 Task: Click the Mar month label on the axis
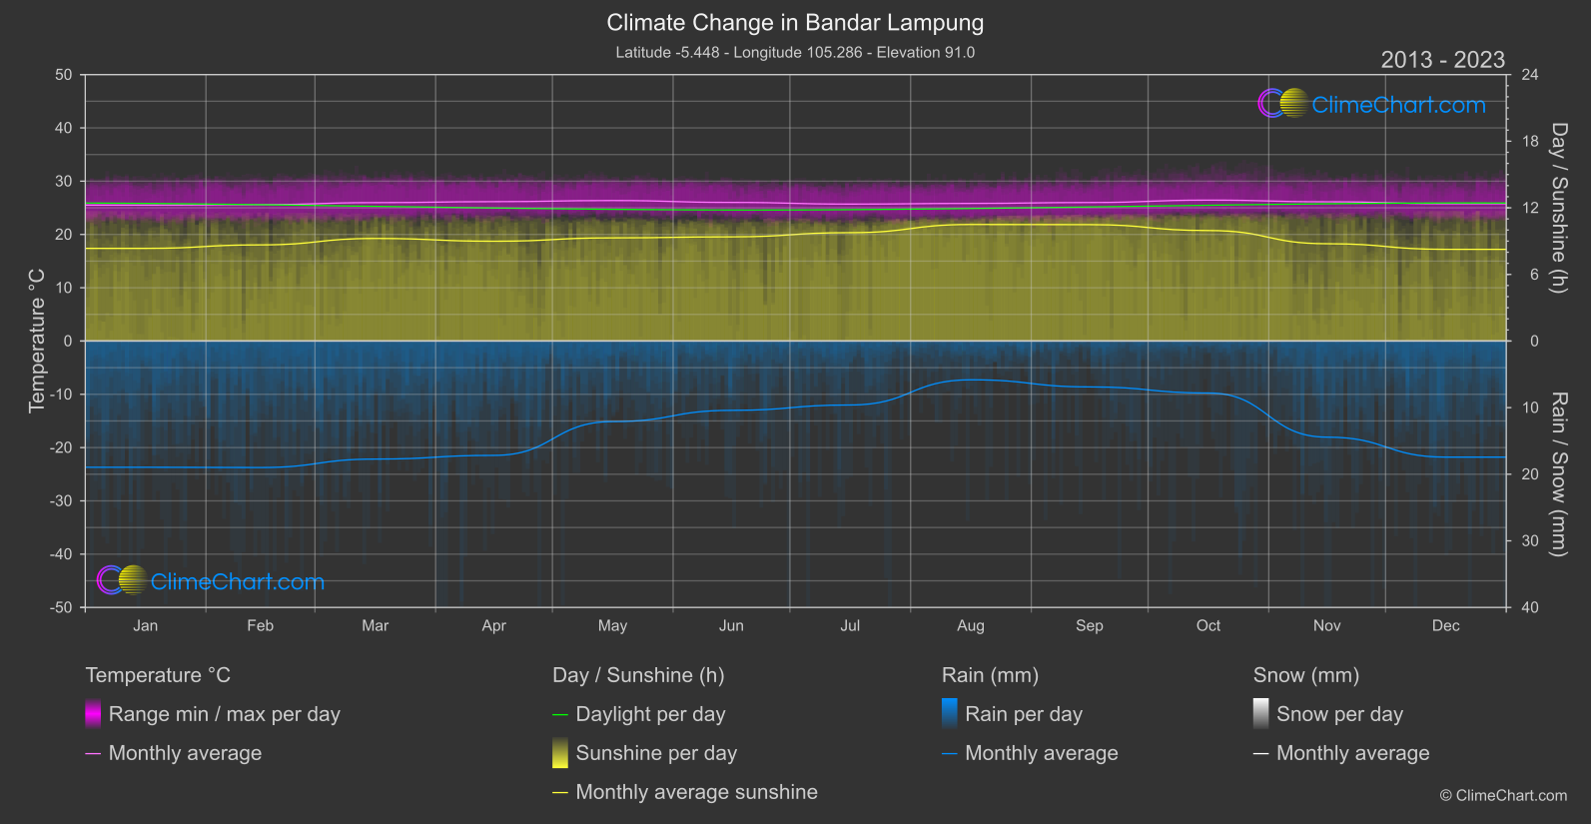pos(375,625)
